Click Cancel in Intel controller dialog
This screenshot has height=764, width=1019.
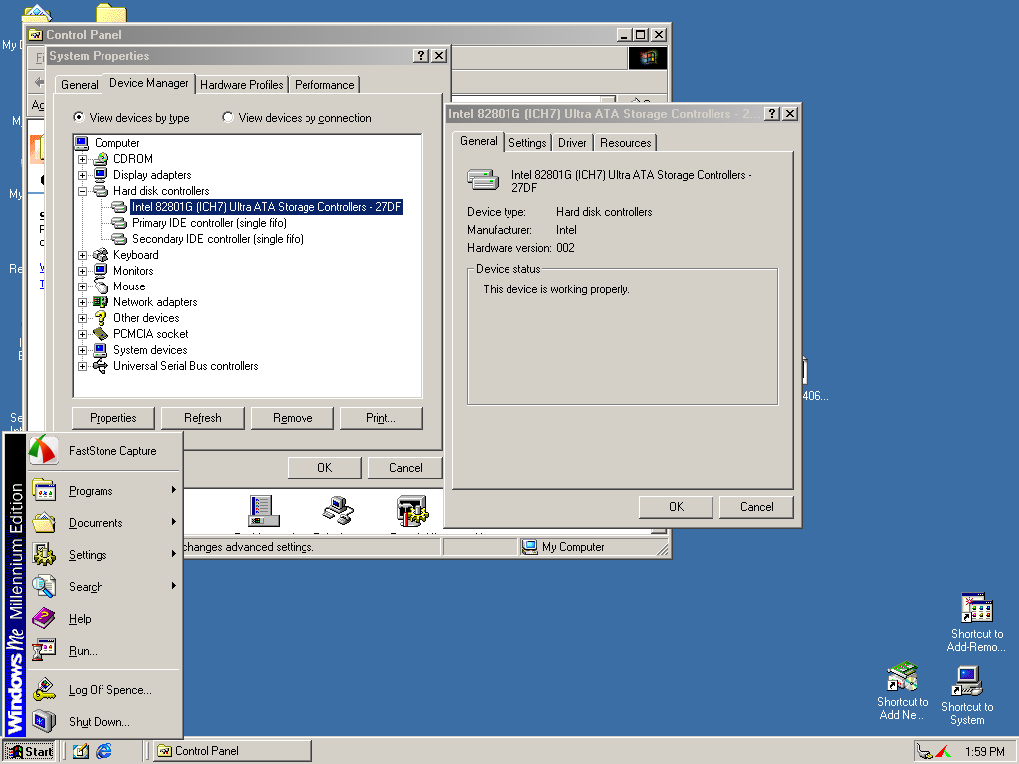756,507
